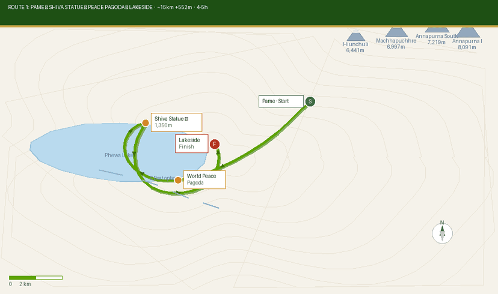Click the Lakeside Finish label box
The image size is (498, 294).
[191, 143]
